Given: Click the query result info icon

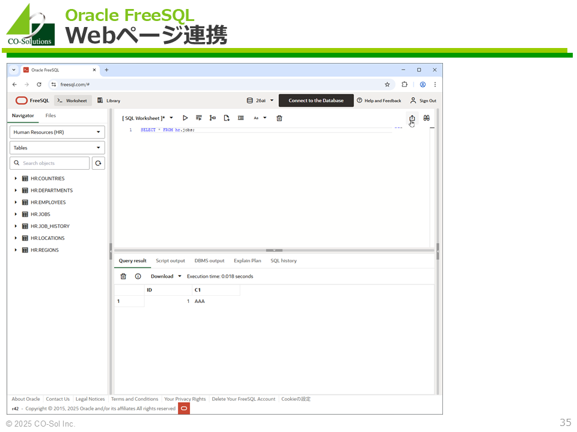Looking at the screenshot, I should tap(138, 277).
